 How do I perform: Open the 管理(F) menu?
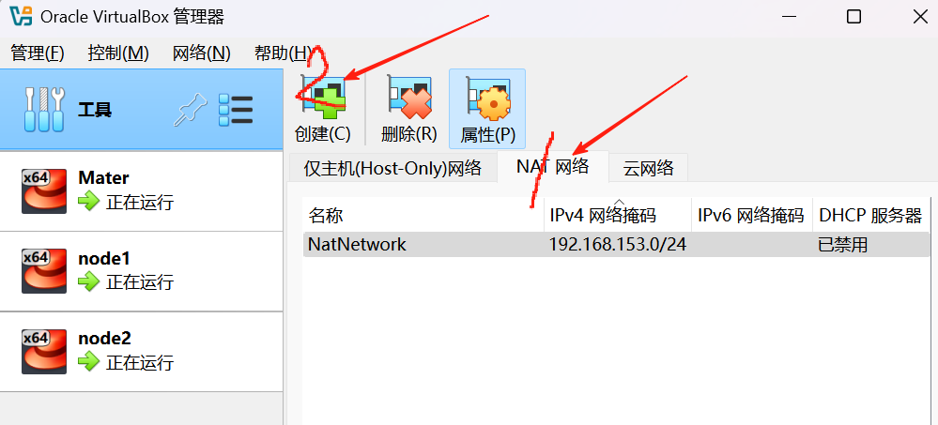(x=38, y=53)
